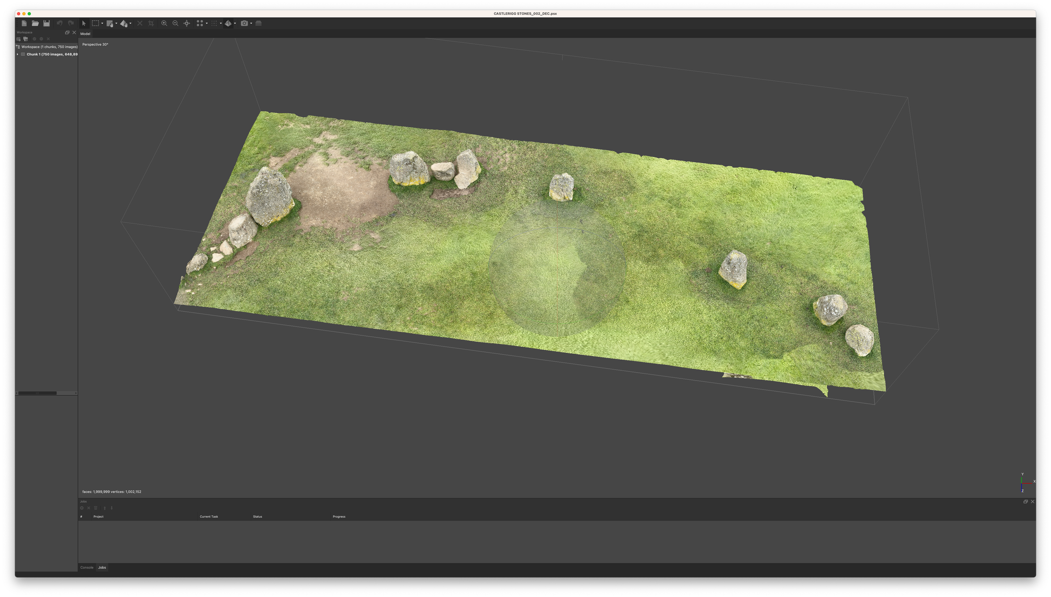1051x597 pixels.
Task: Zoom out of the model view
Action: [175, 24]
